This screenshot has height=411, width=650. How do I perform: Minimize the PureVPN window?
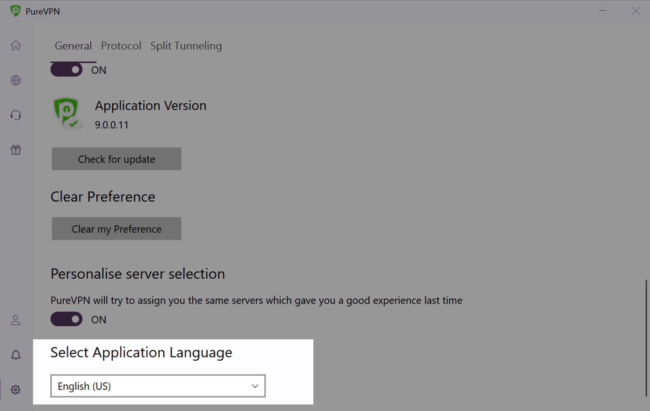[603, 11]
